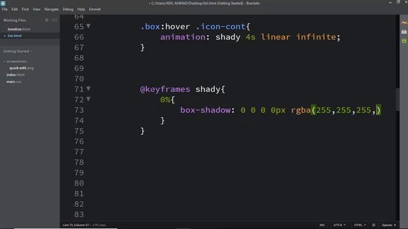Select timeline.html in Working Files
The image size is (408, 229).
(19, 29)
